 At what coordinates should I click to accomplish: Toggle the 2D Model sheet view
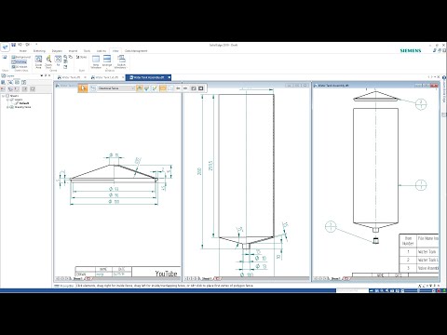point(20,67)
